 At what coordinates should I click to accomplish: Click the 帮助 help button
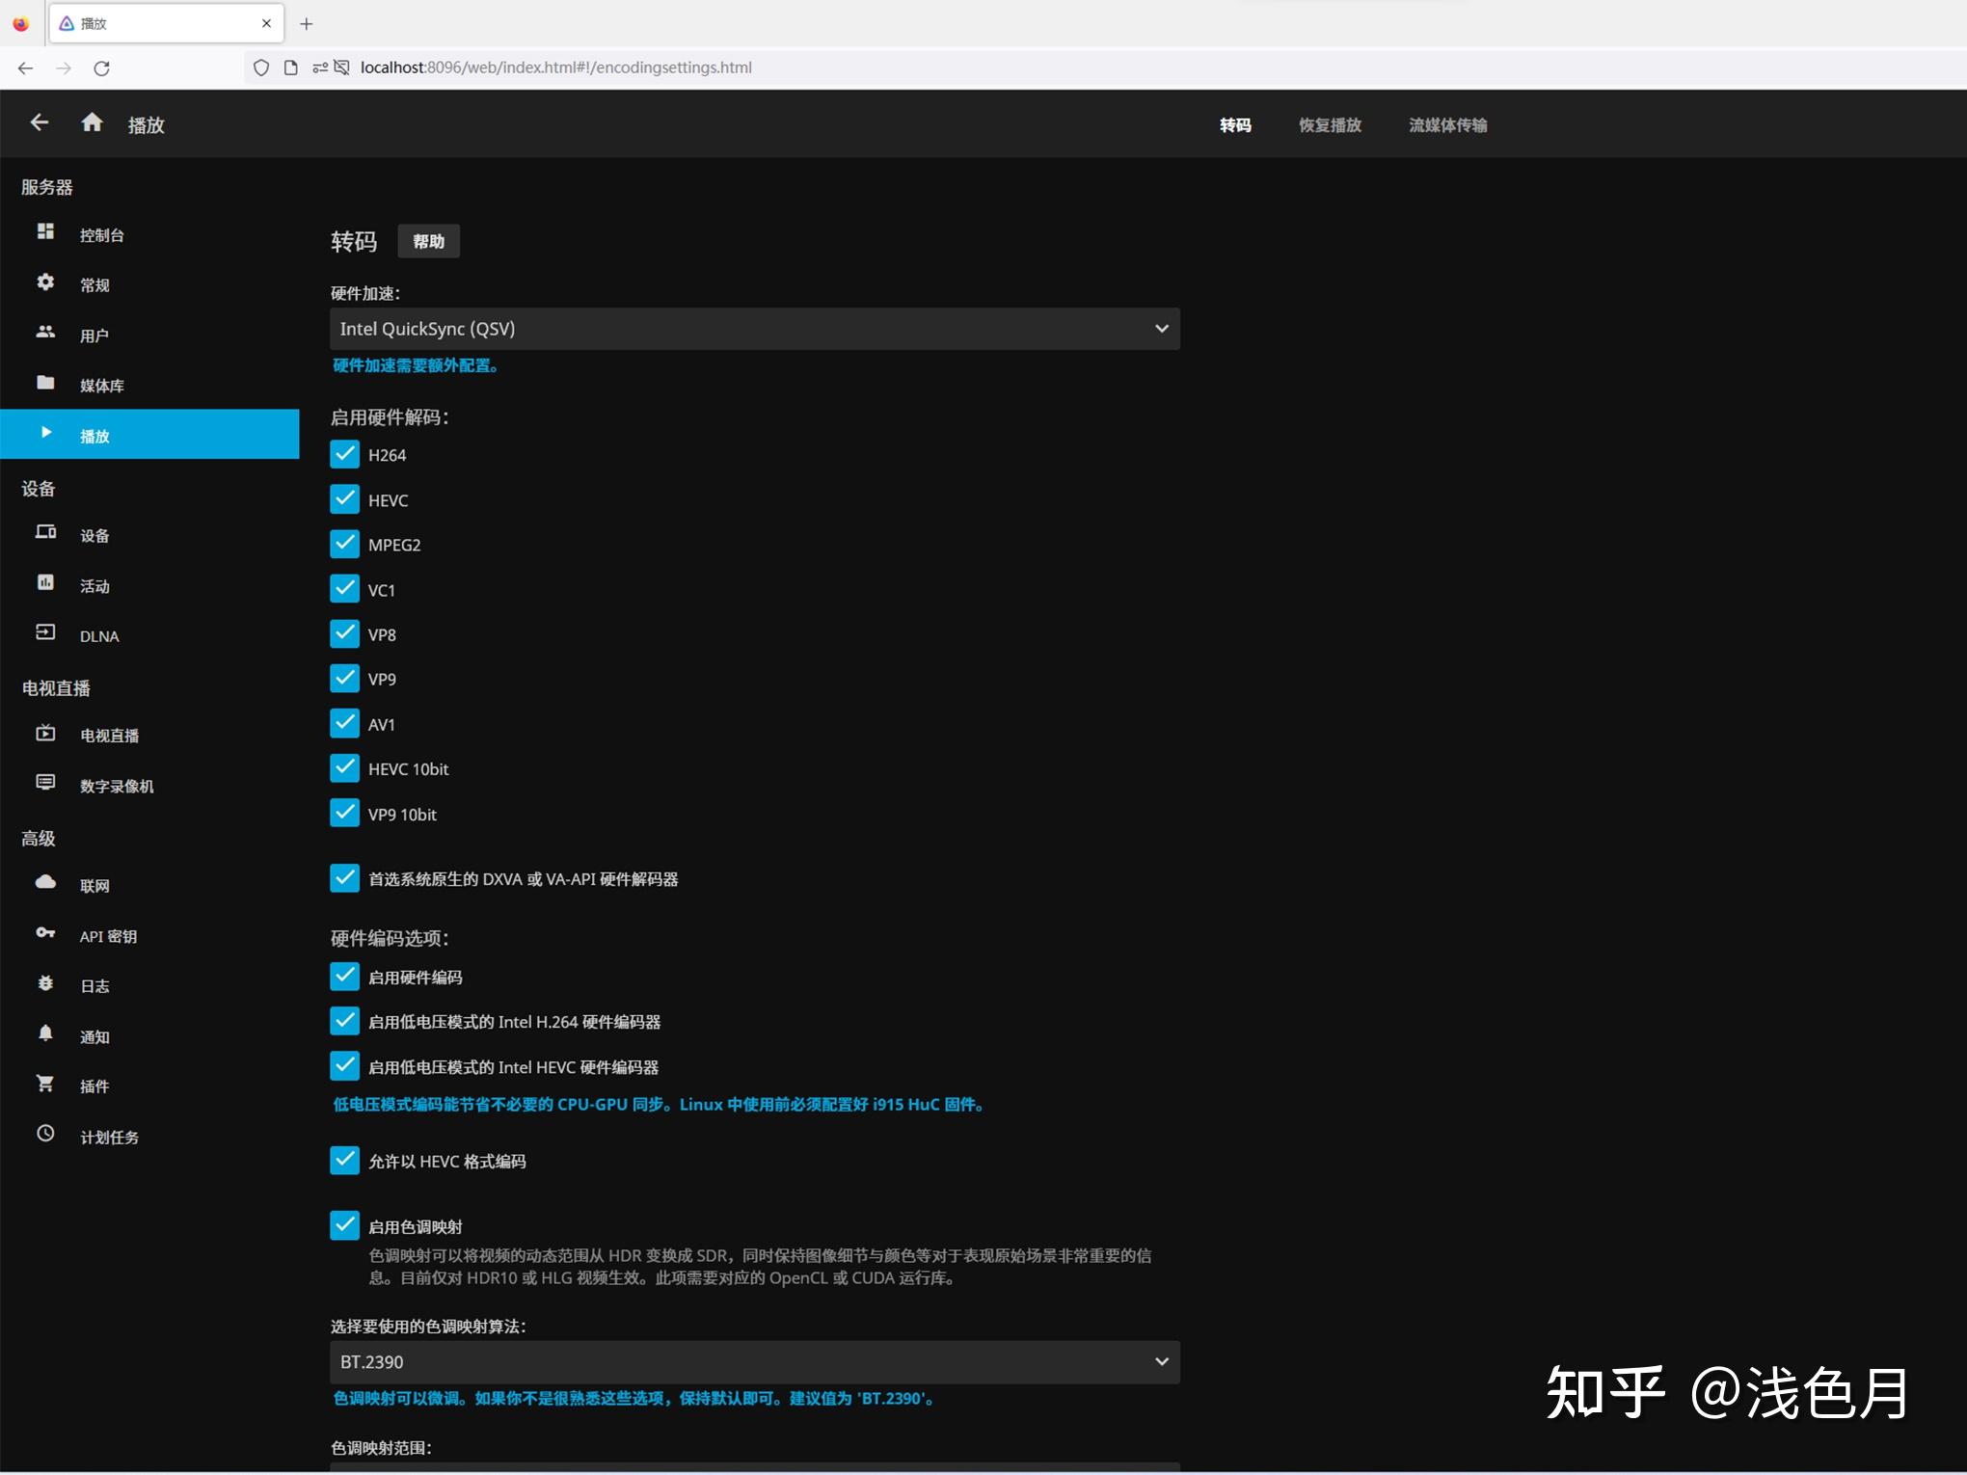tap(428, 241)
